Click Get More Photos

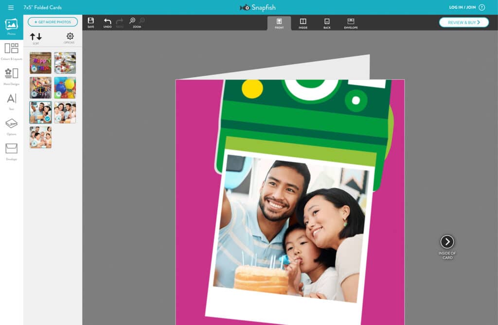tap(53, 22)
